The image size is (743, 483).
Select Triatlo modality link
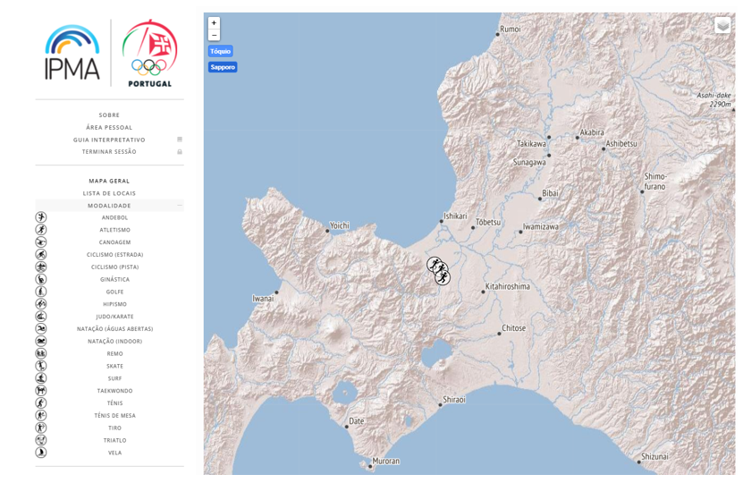point(115,440)
